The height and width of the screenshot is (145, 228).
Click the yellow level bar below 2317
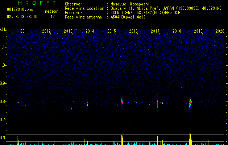pyautogui.click(x=157, y=141)
